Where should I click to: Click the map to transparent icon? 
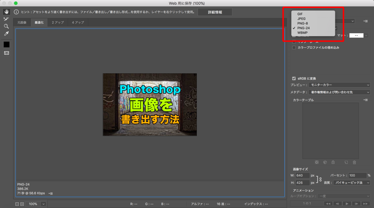317,162
